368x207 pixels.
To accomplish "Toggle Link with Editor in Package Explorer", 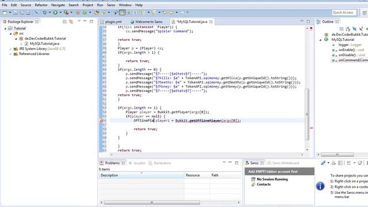I will pyautogui.click(x=71, y=22).
